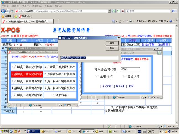The image size is (179, 134).
Task: Click the help question mark icon in command bar
Action: (171, 21)
